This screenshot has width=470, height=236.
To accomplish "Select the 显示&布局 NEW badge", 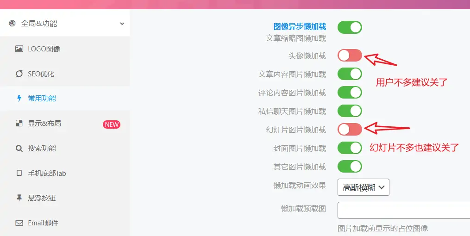I will [x=112, y=124].
